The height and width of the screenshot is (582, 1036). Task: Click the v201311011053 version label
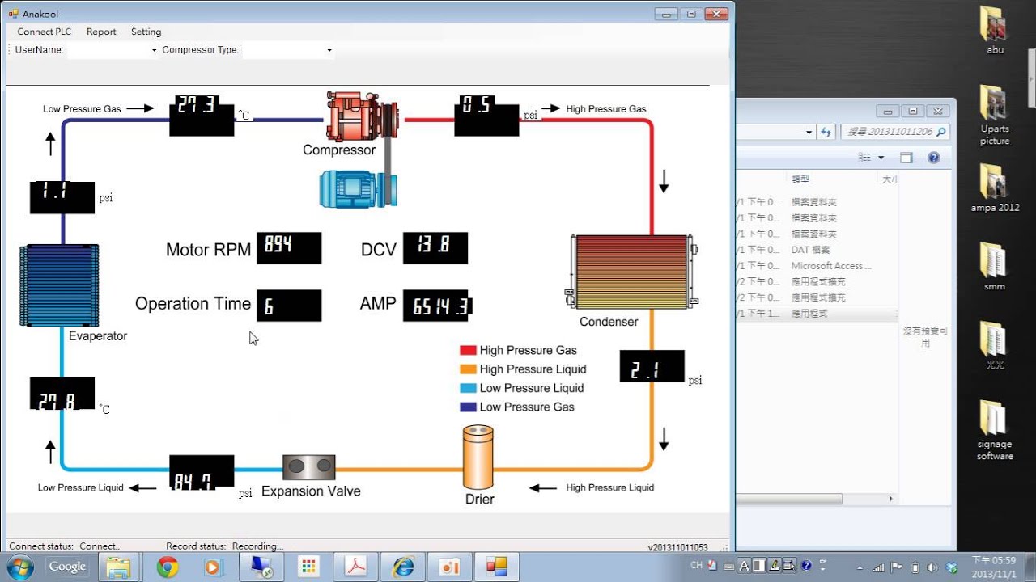(x=677, y=547)
